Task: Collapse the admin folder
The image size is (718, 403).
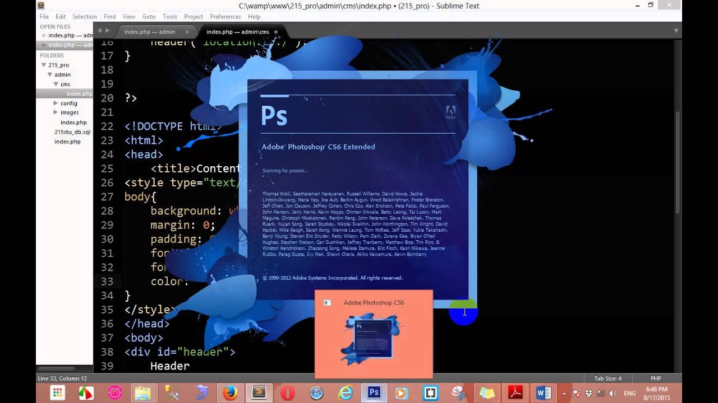Action: [49, 74]
